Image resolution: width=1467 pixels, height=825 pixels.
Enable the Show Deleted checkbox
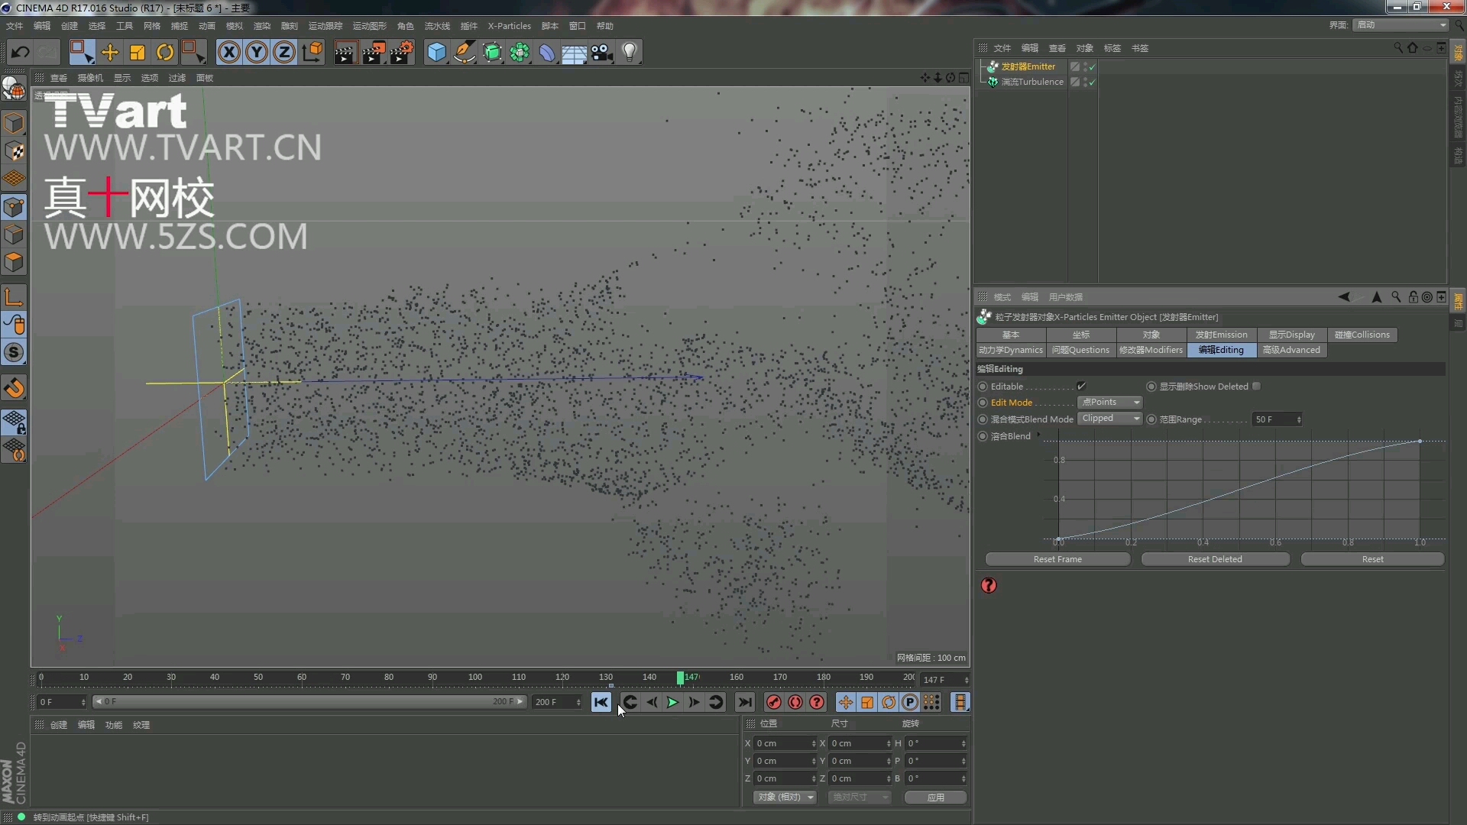[x=1256, y=386]
